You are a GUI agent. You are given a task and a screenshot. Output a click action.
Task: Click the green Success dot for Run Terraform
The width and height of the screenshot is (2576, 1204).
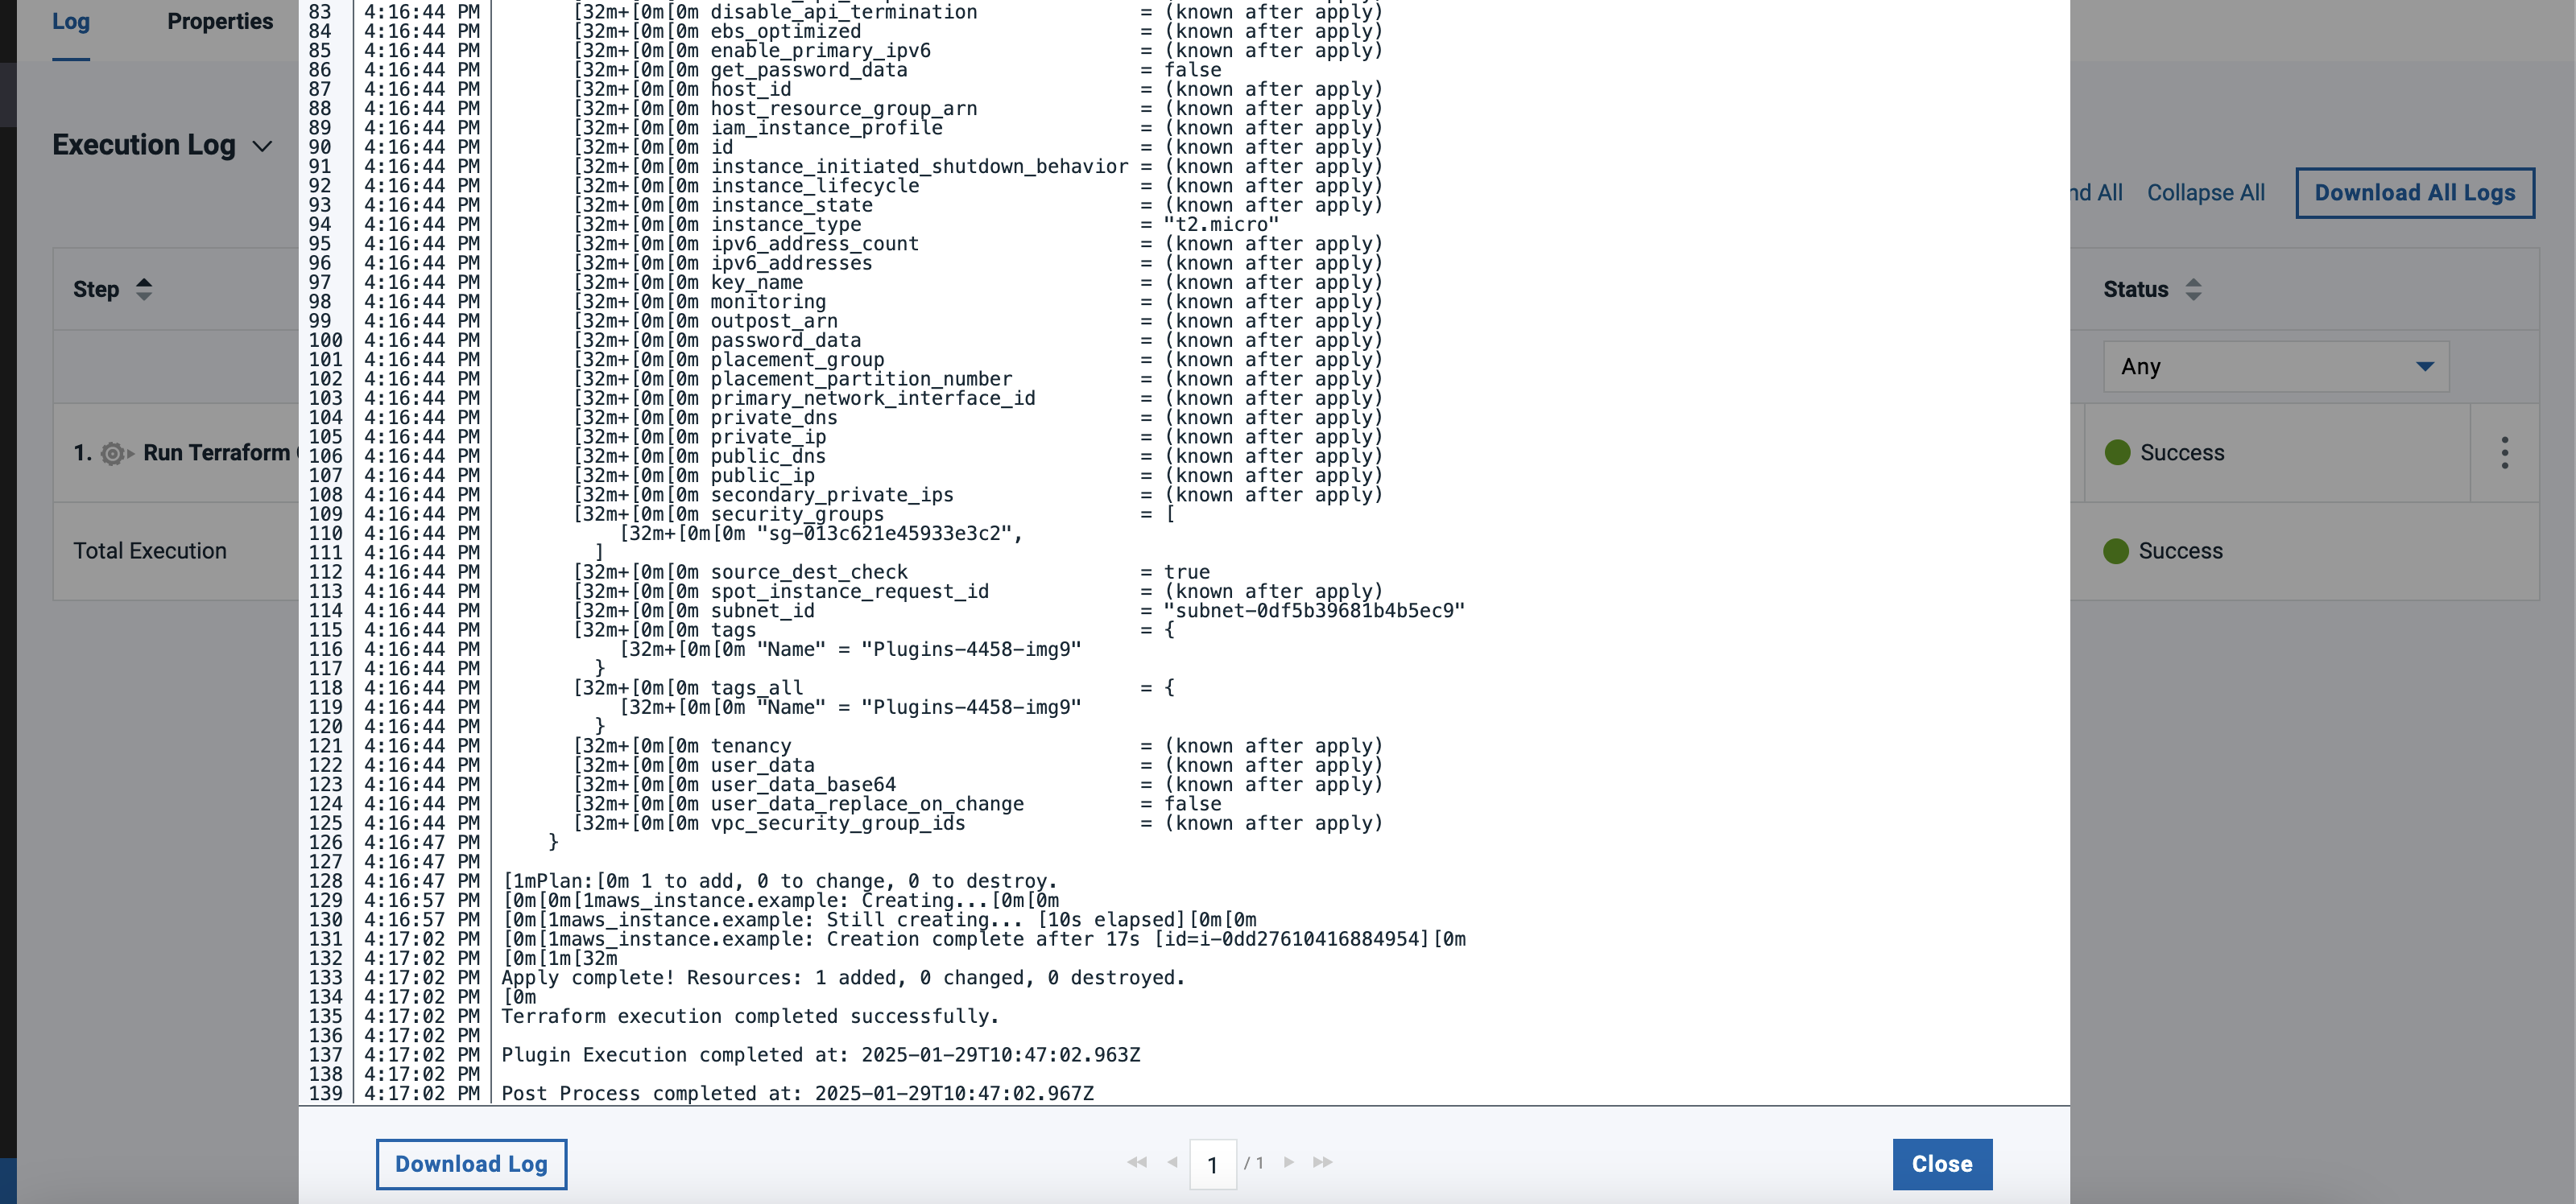coord(2117,452)
